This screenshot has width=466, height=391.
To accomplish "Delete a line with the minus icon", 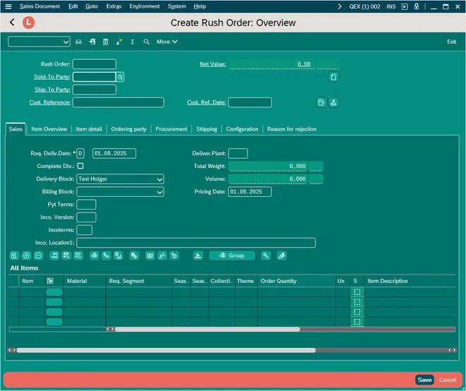I will 38,255.
